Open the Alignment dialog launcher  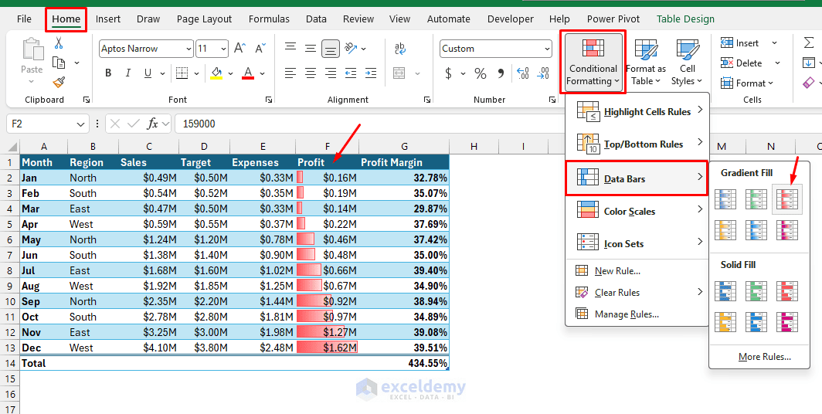point(426,100)
